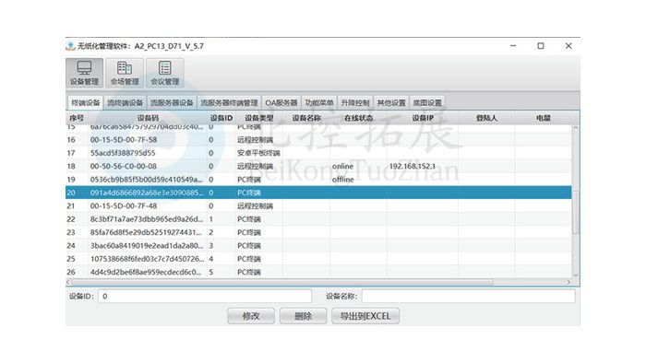Select row 18 with IP 192.168.152.1
Image resolution: width=646 pixels, height=363 pixels.
318,166
